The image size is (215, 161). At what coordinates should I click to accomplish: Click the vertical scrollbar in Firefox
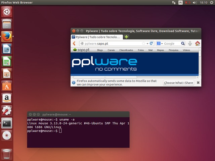pyautogui.click(x=200, y=54)
